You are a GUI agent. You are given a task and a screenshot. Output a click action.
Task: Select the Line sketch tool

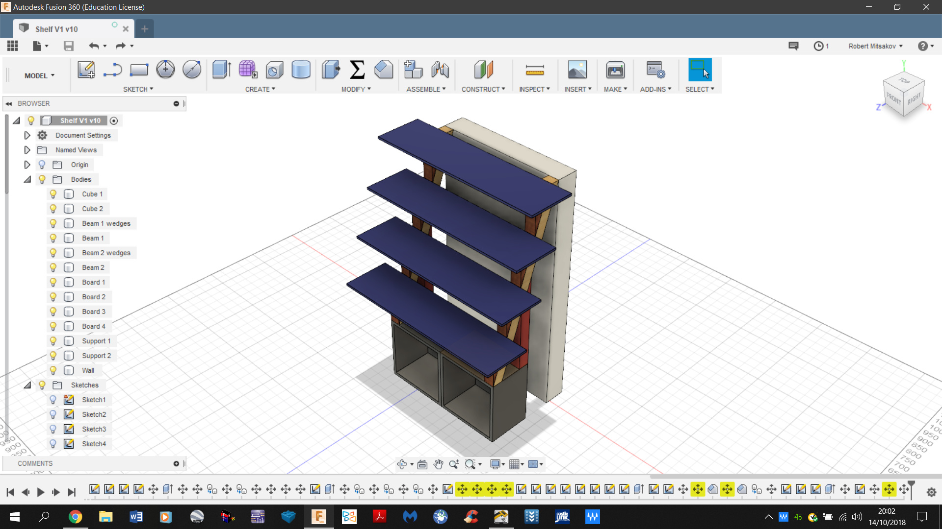[x=112, y=70]
